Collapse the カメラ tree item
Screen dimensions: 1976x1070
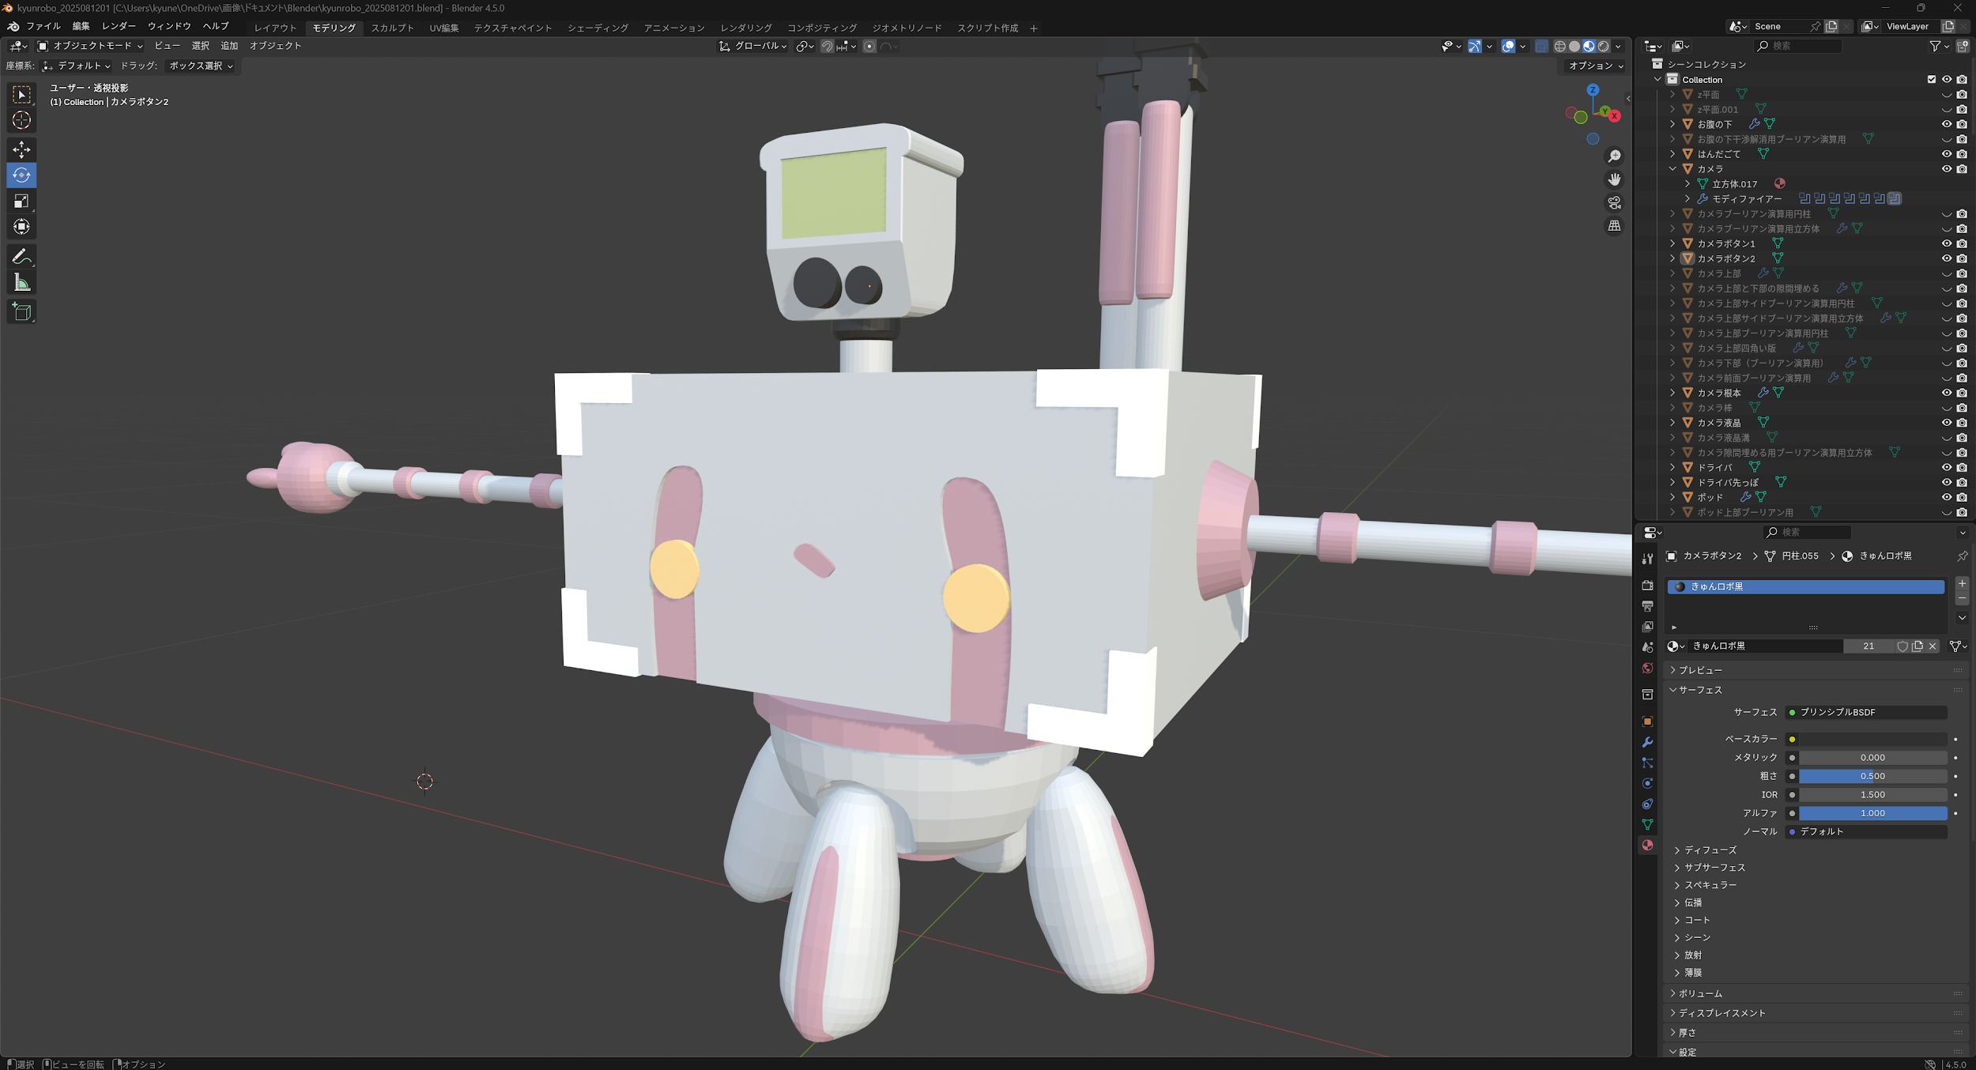(1672, 169)
